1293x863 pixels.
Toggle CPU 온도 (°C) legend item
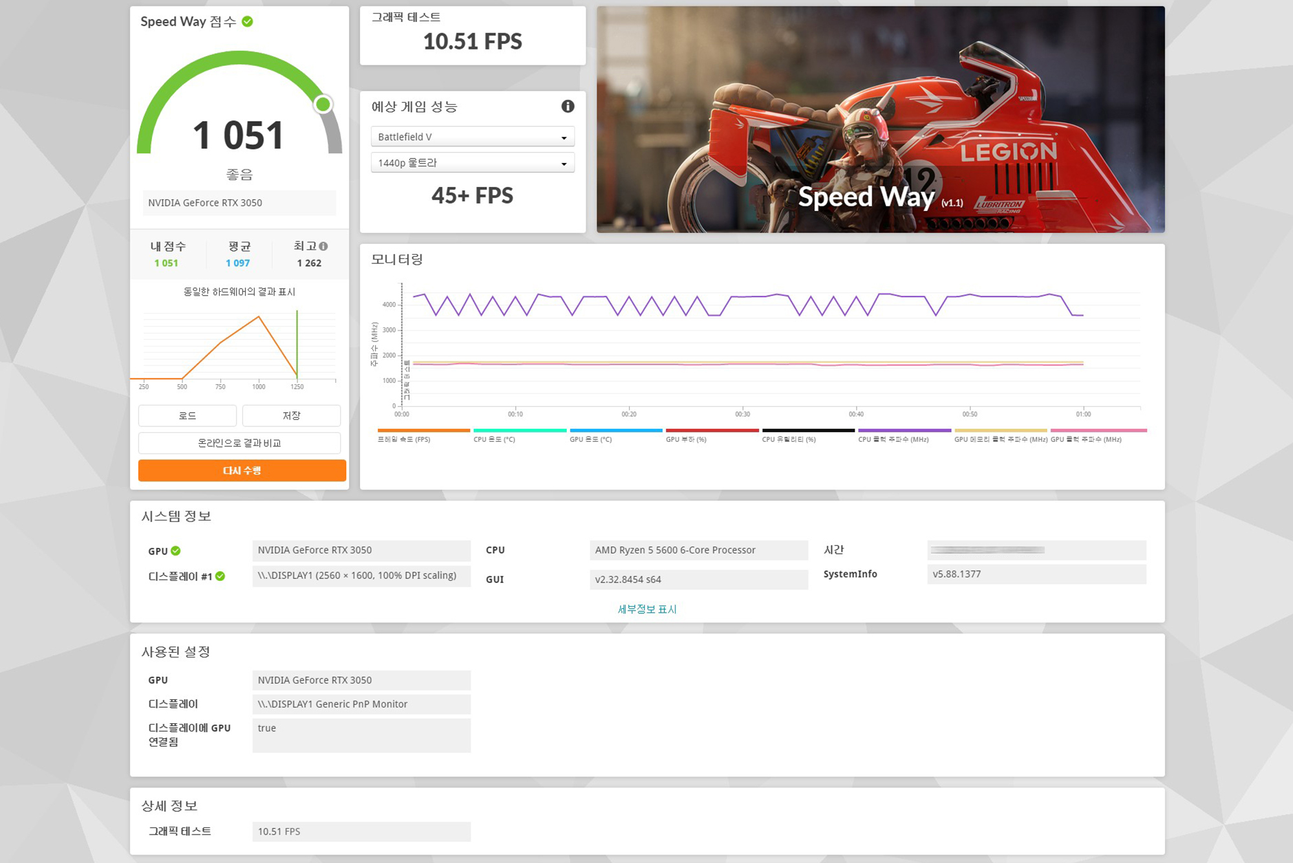tap(495, 439)
